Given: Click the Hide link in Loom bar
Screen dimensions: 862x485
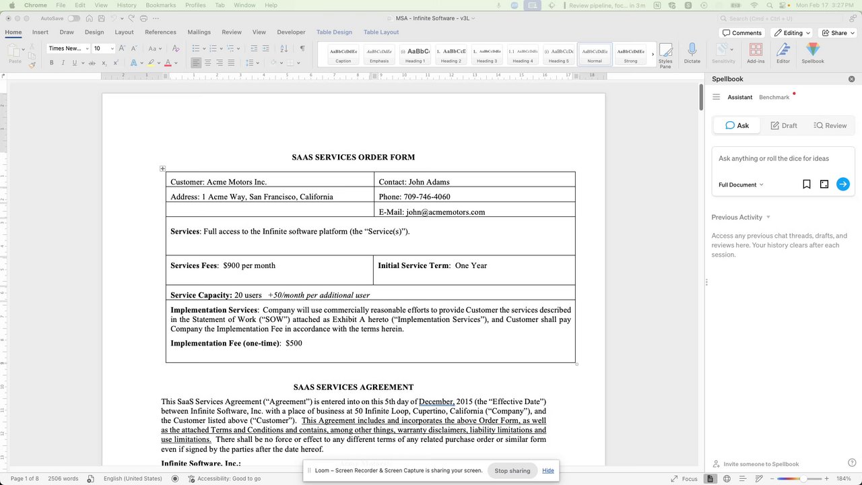Looking at the screenshot, I should tap(548, 470).
